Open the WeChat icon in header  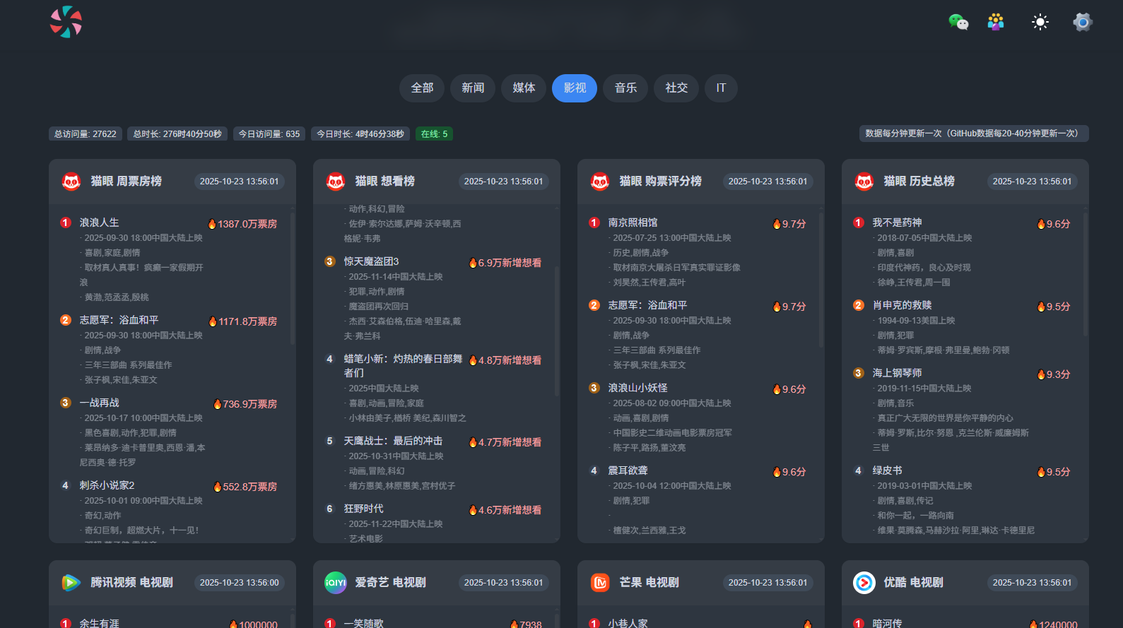pyautogui.click(x=958, y=22)
